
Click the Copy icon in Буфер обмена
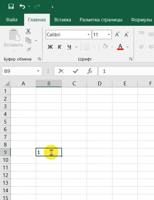tap(28, 40)
